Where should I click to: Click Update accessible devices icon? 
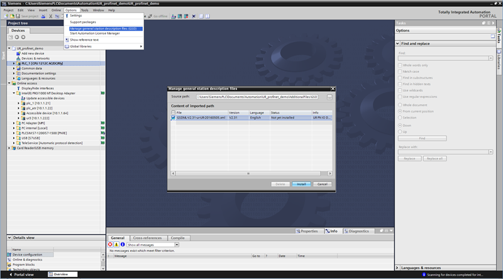click(23, 98)
